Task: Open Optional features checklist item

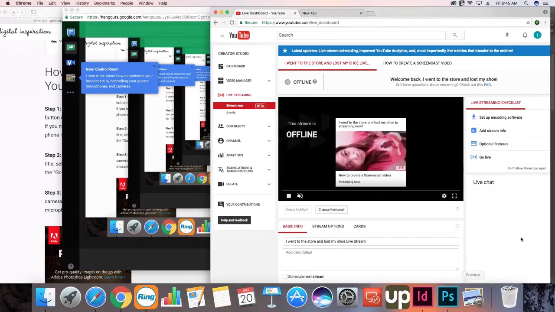Action: point(493,144)
